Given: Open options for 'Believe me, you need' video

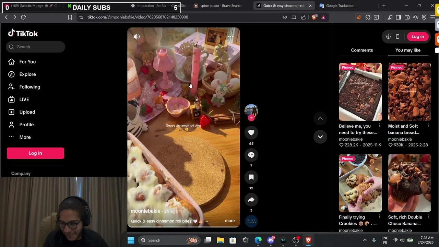Looking at the screenshot, I should click(379, 126).
